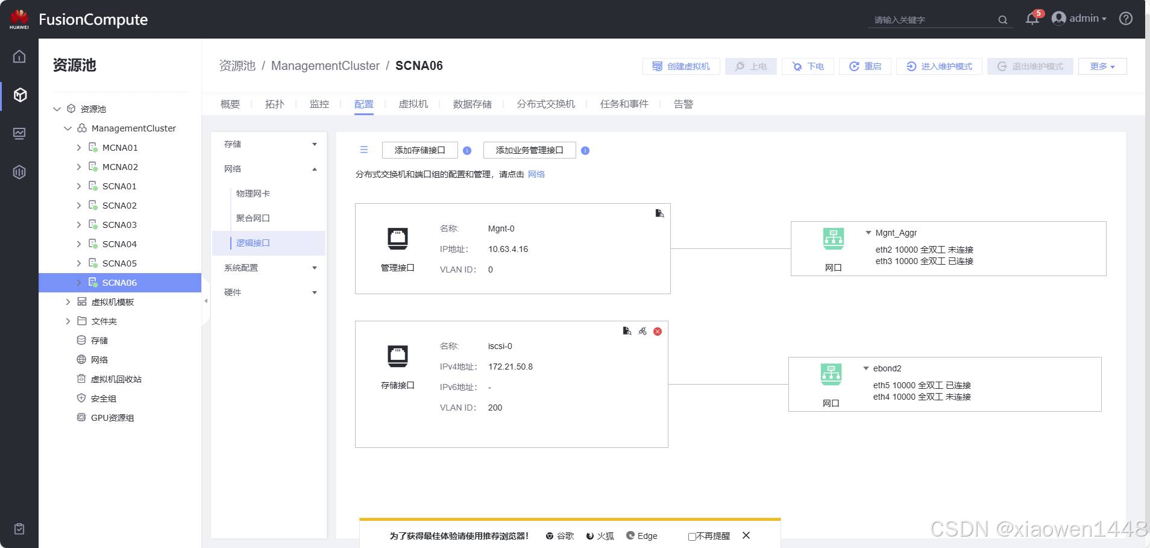Select 物理网卡 in network menu
This screenshot has height=548, width=1150.
tap(253, 194)
